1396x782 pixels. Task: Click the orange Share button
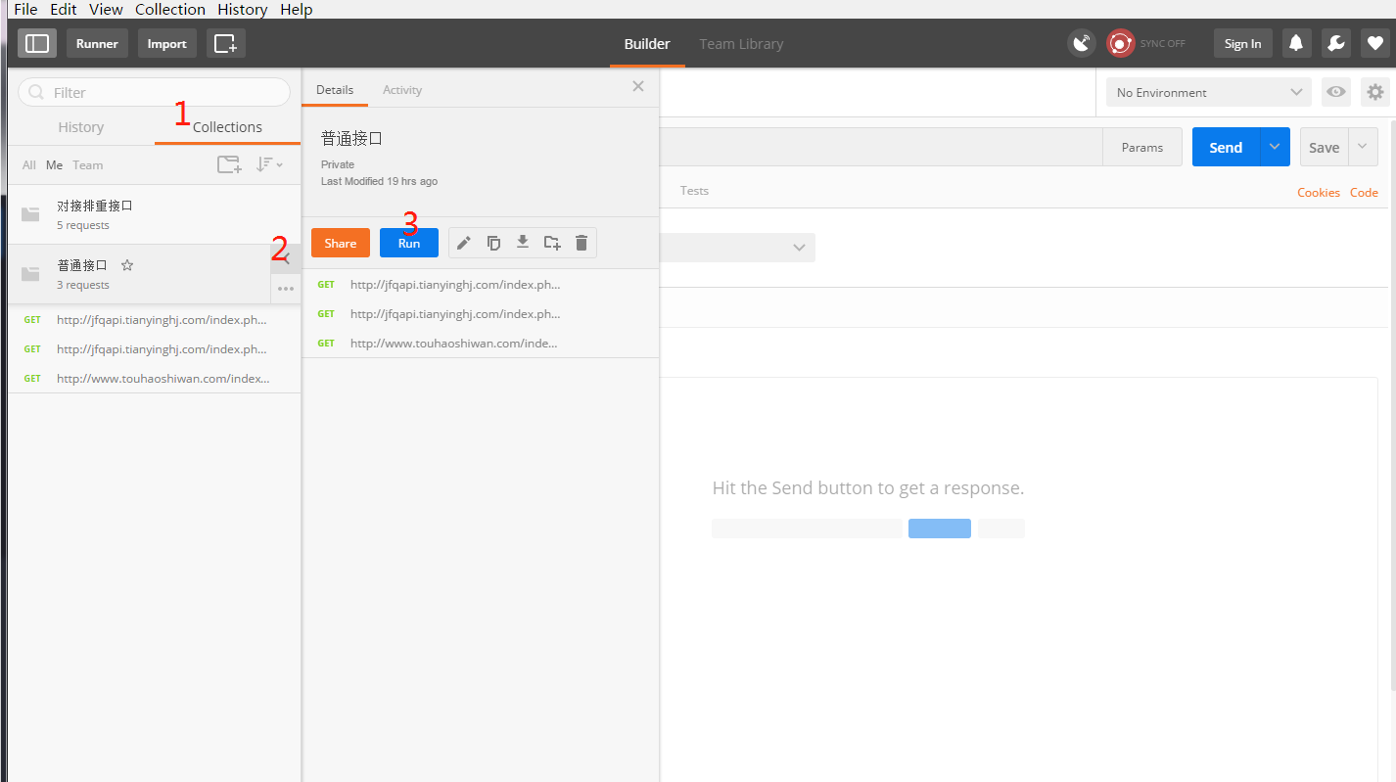click(341, 243)
